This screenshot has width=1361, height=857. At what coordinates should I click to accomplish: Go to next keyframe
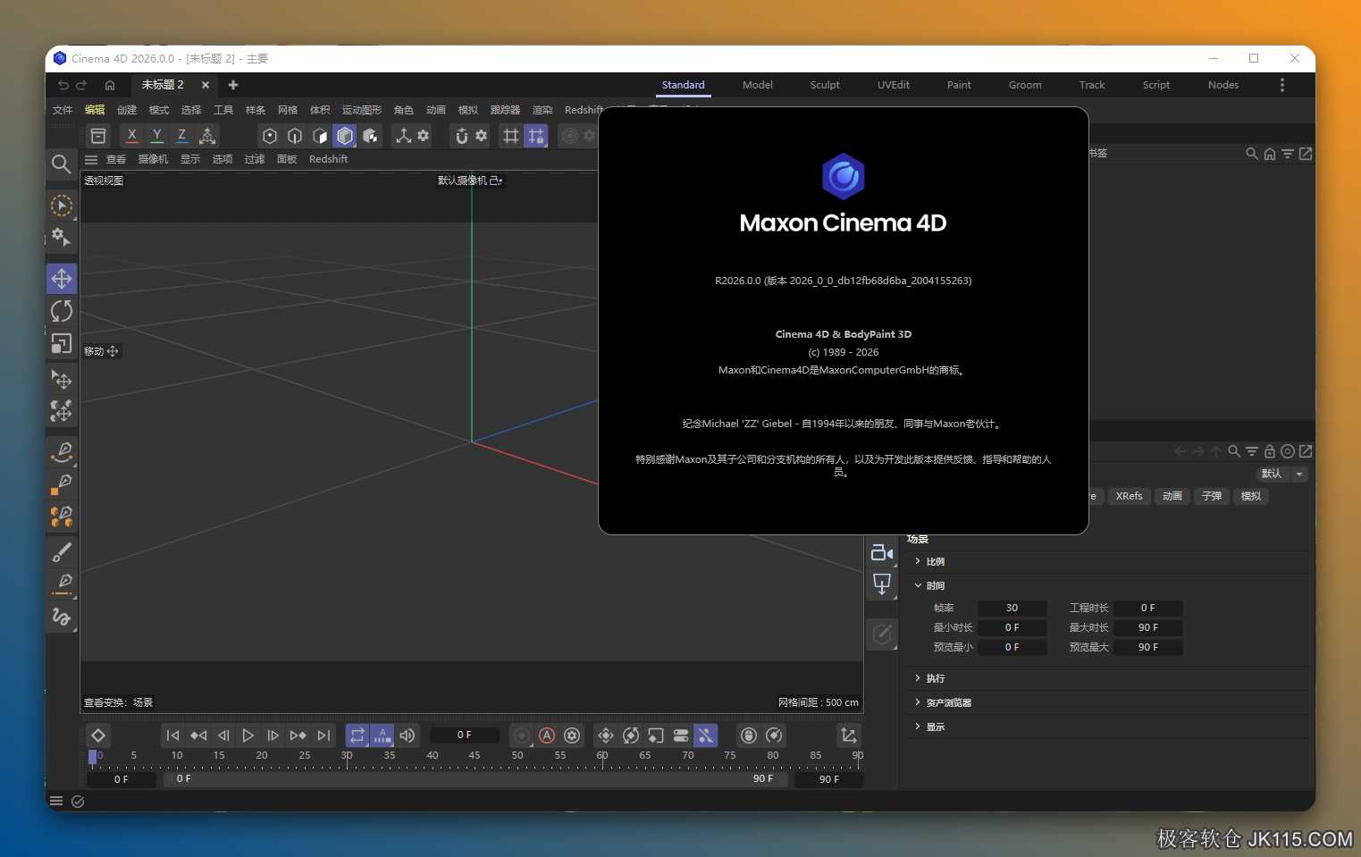coord(298,735)
